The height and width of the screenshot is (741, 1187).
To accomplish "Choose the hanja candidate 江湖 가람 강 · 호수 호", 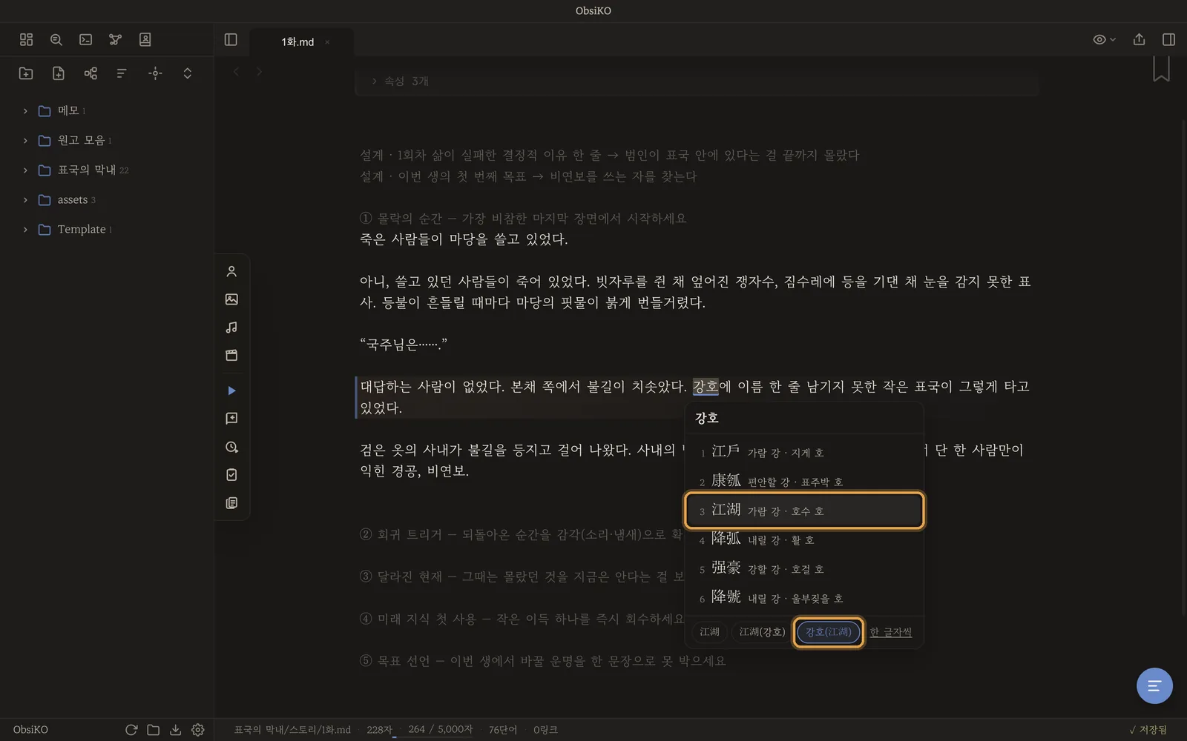I will pyautogui.click(x=804, y=511).
